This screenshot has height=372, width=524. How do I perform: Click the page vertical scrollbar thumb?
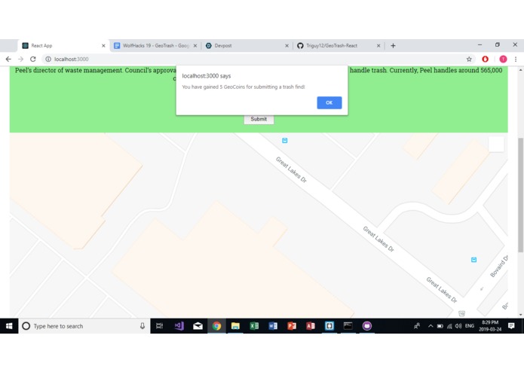(x=520, y=195)
